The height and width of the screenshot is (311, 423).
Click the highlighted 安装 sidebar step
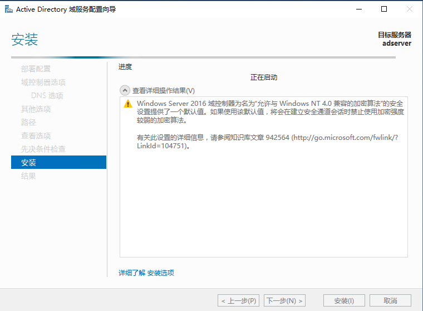click(58, 163)
